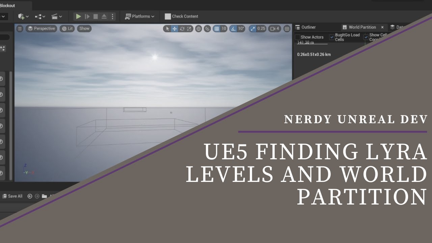Open camera speed 4 setting
This screenshot has width=432, height=243.
(275, 29)
